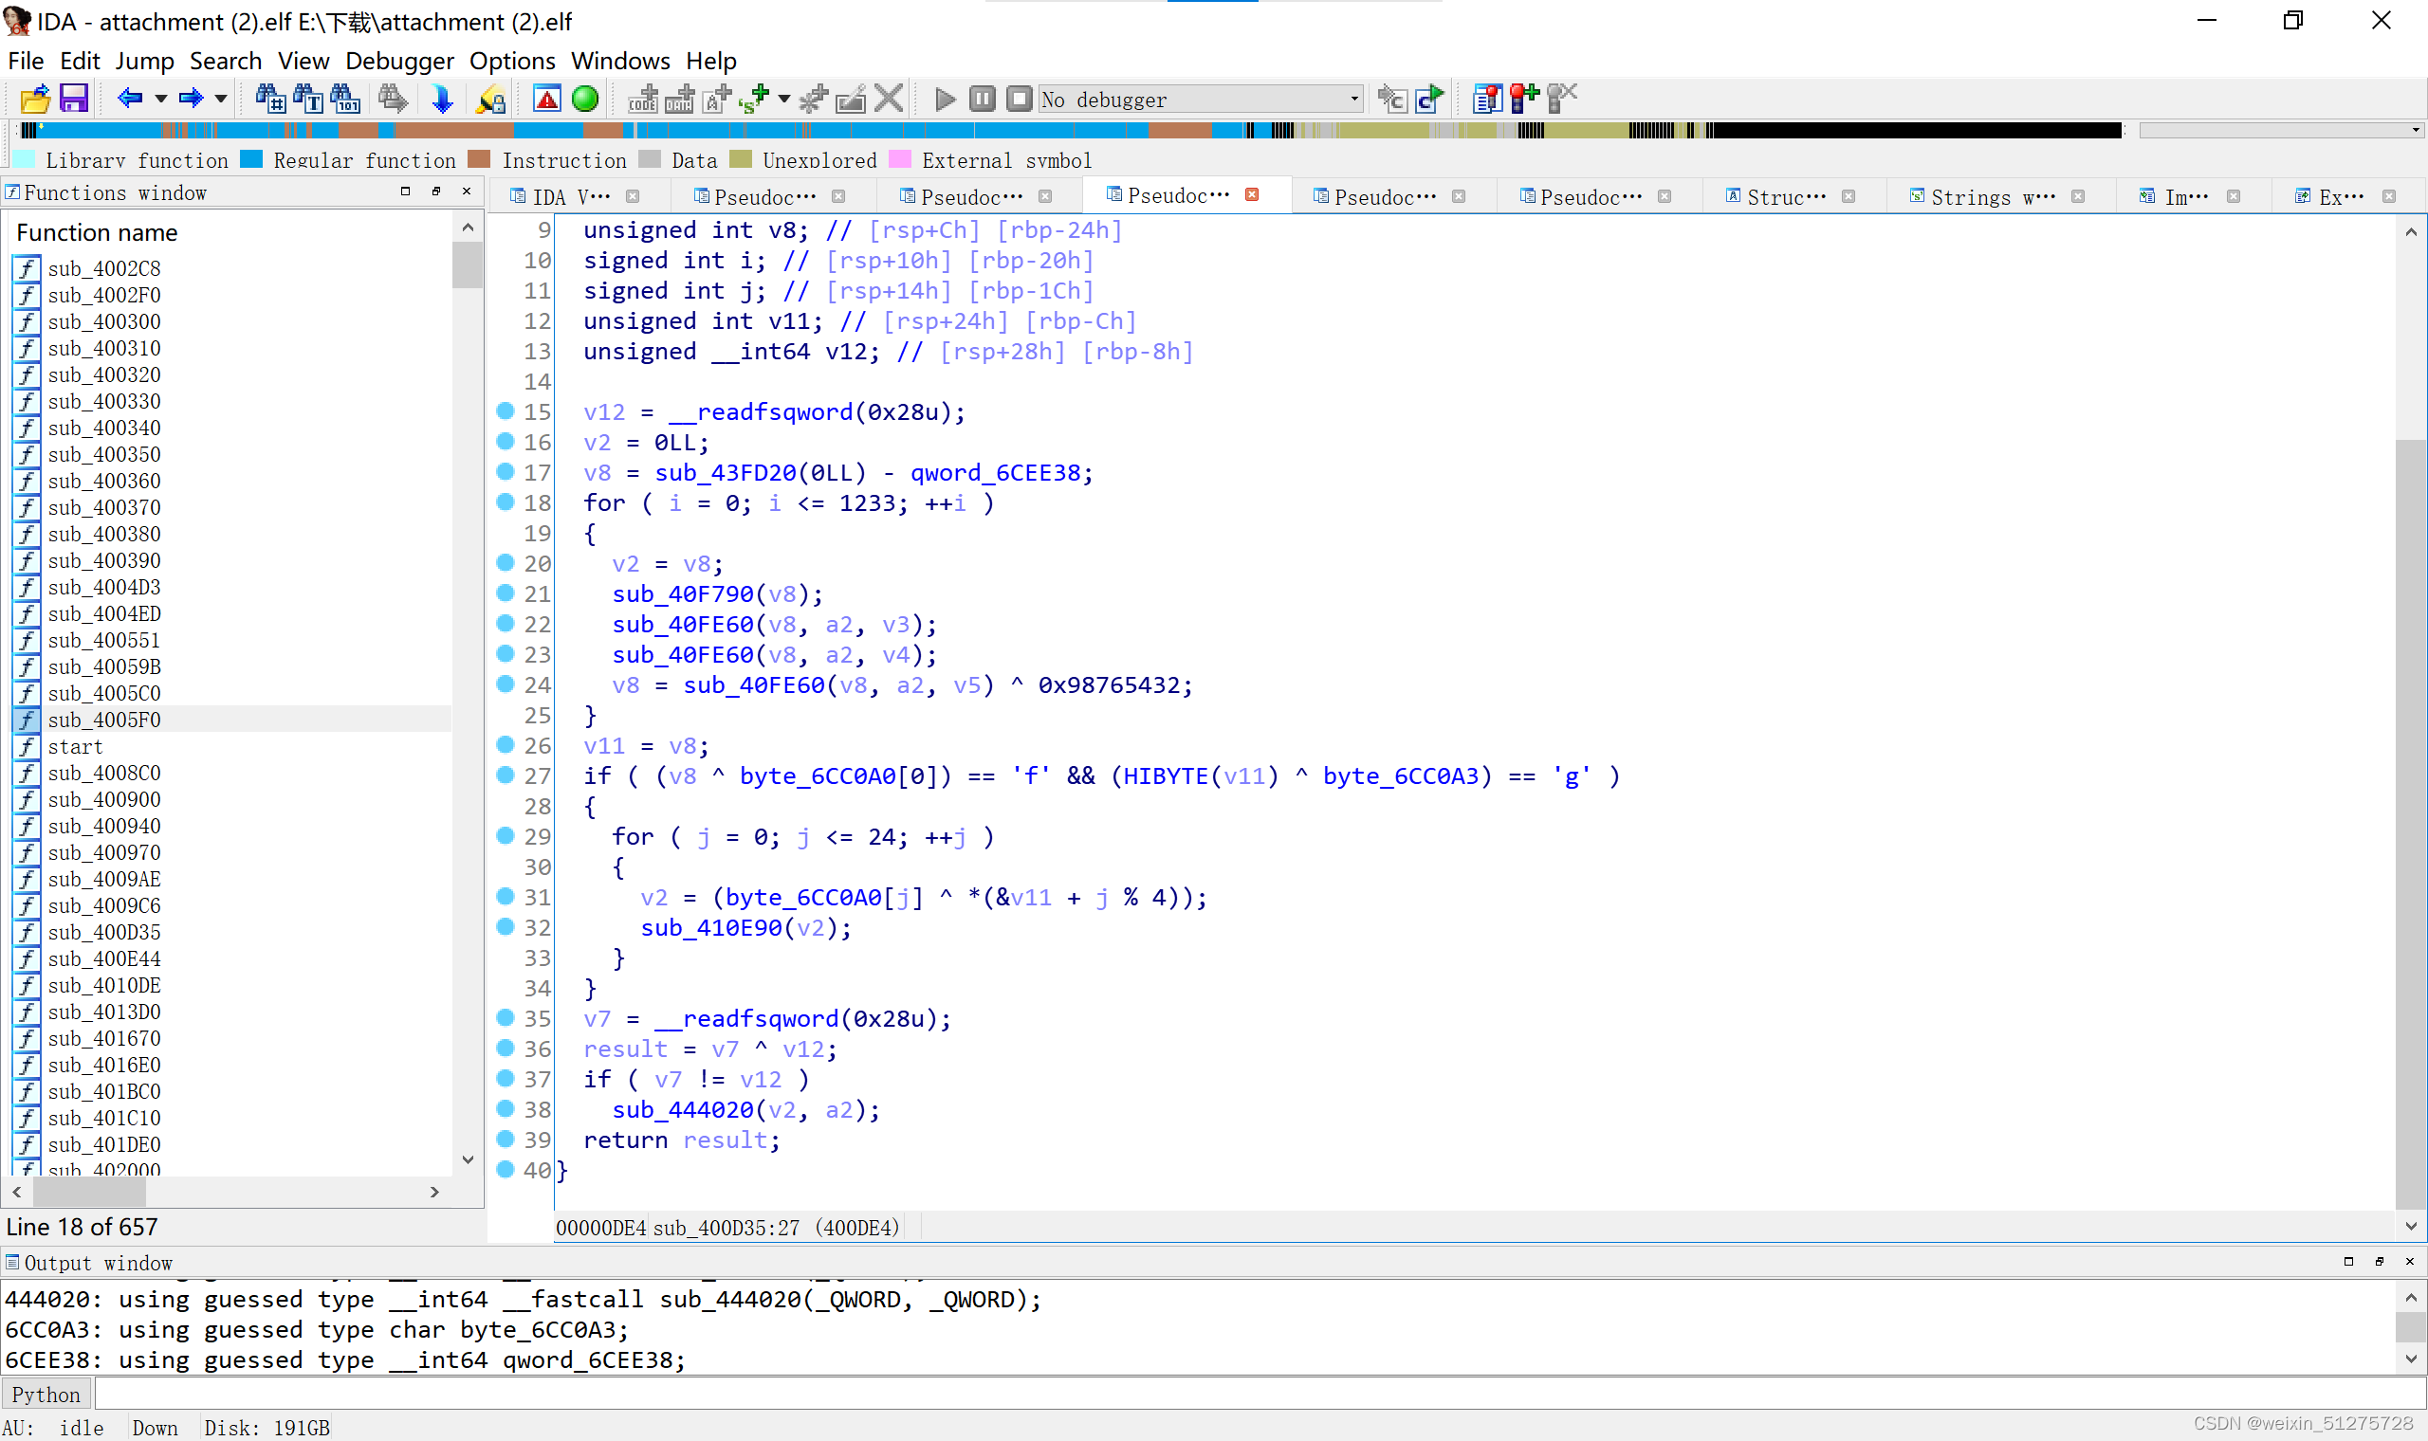Toggle breakpoint dot on line 38

(x=505, y=1108)
